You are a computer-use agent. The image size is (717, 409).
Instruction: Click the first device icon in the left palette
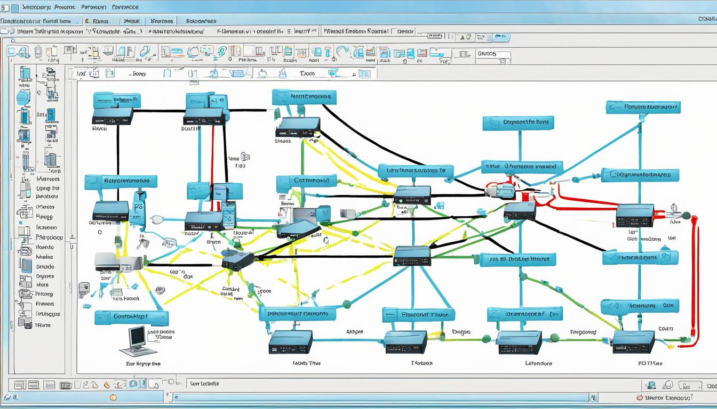coord(25,73)
